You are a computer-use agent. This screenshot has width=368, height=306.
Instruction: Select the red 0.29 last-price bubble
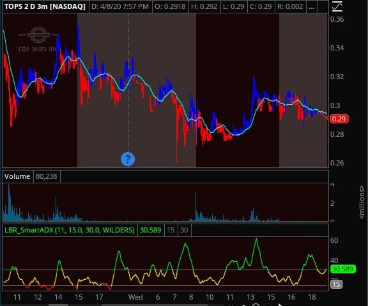pyautogui.click(x=339, y=119)
